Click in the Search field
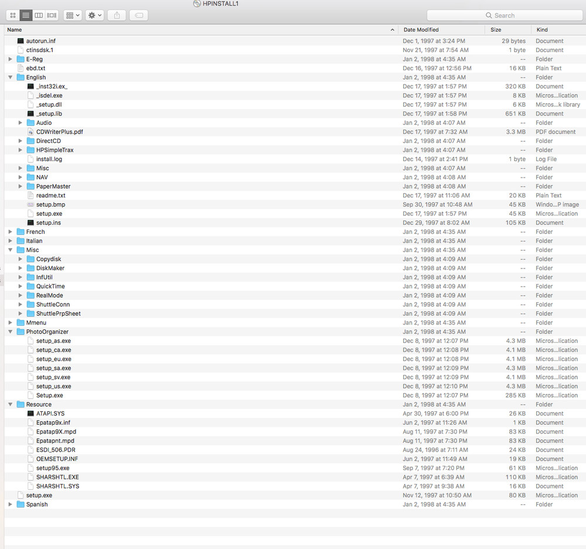Screen dimensions: 586x549 point(504,15)
